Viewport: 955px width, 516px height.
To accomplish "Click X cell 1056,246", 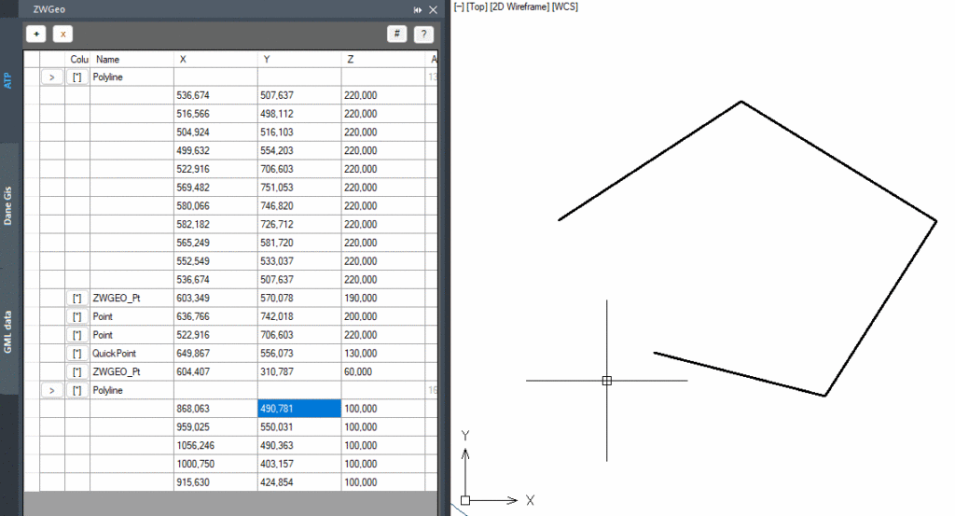I will pyautogui.click(x=215, y=445).
